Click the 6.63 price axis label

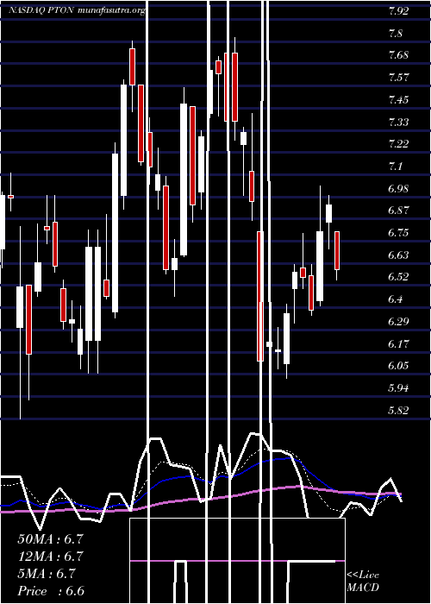click(x=398, y=255)
